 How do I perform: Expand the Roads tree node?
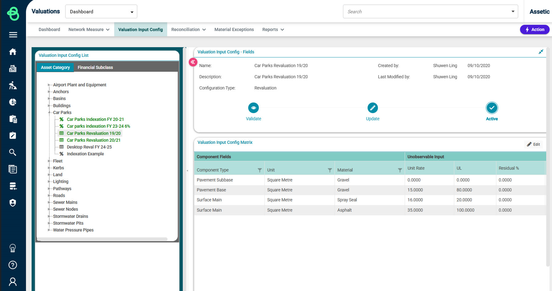point(49,195)
